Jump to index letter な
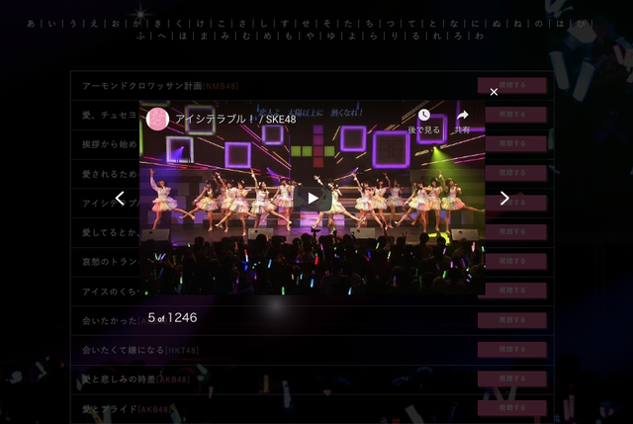633x424 pixels. [x=454, y=24]
